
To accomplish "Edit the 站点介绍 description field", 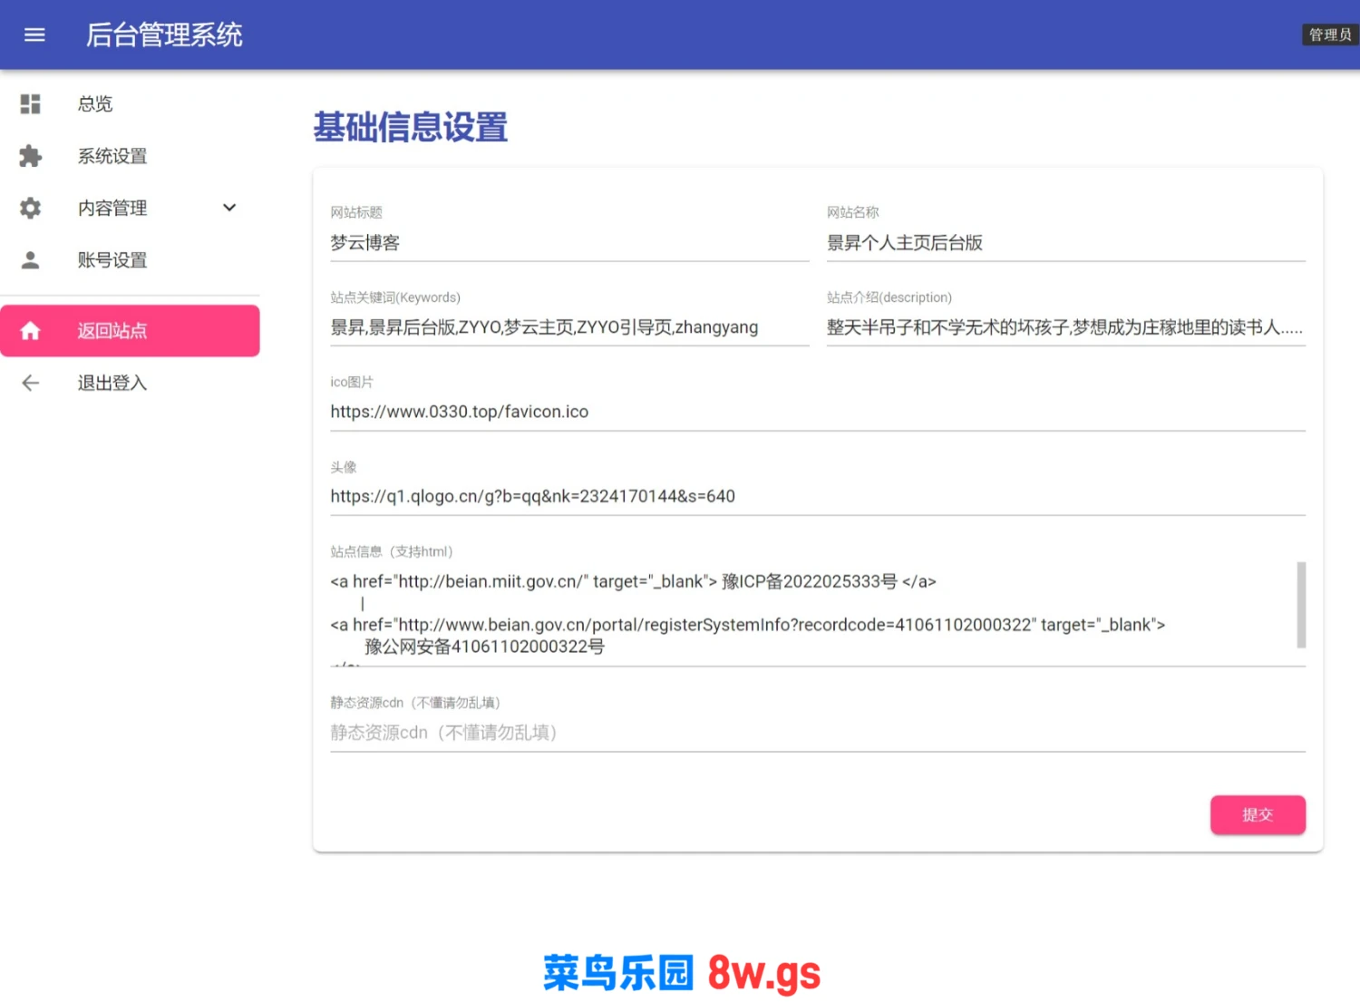I will click(x=1065, y=327).
